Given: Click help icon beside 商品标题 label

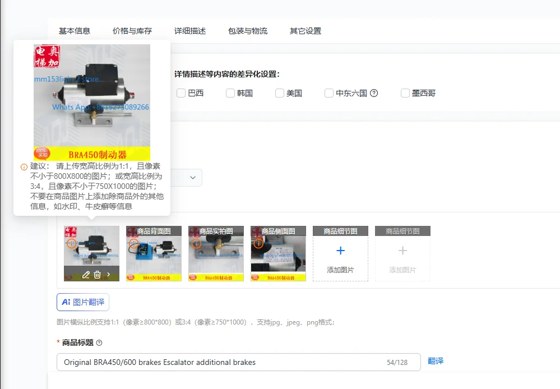Looking at the screenshot, I should 99,343.
